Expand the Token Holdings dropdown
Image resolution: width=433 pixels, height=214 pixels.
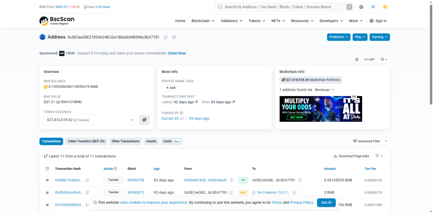(x=90, y=120)
